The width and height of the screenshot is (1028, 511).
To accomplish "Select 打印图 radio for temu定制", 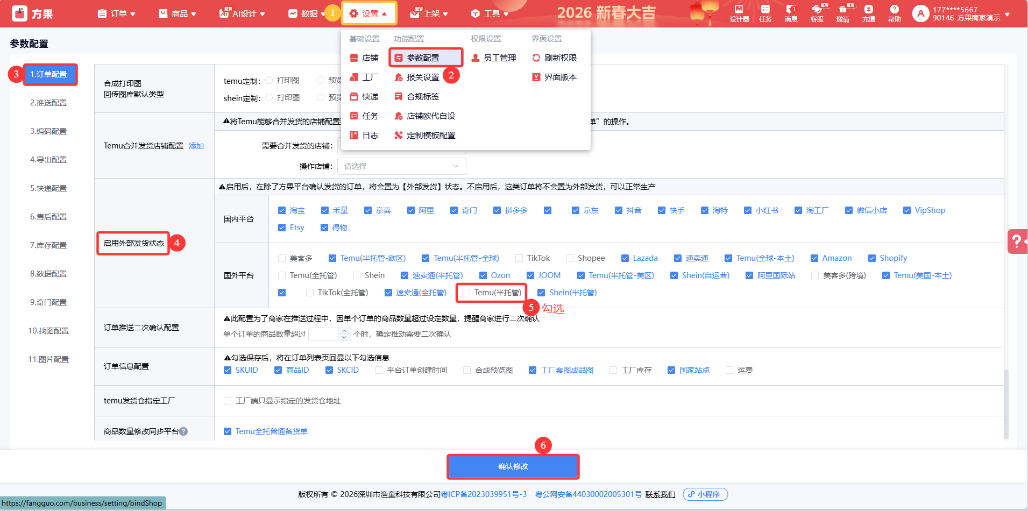I will point(270,80).
